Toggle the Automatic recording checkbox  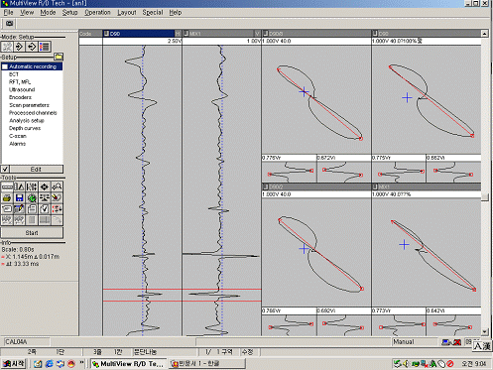5,66
